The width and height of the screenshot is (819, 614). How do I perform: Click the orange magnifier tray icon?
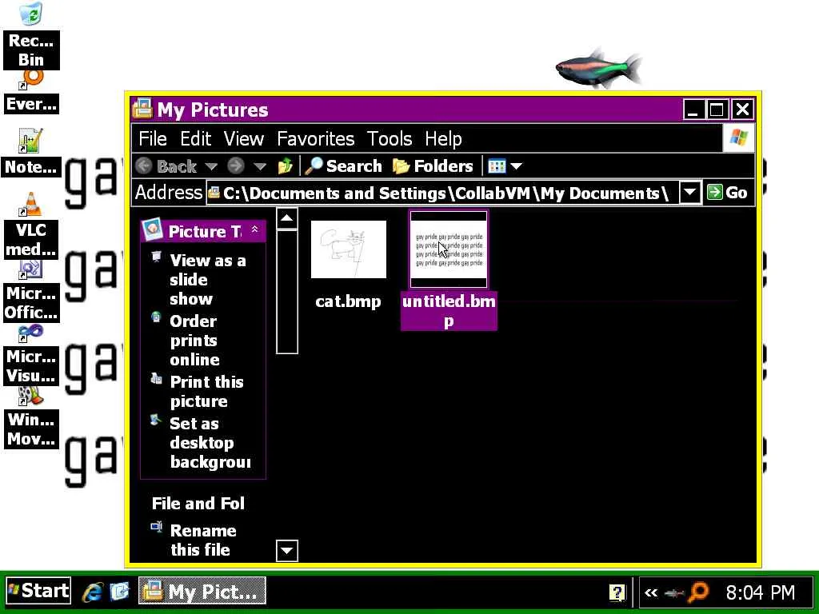click(x=698, y=592)
